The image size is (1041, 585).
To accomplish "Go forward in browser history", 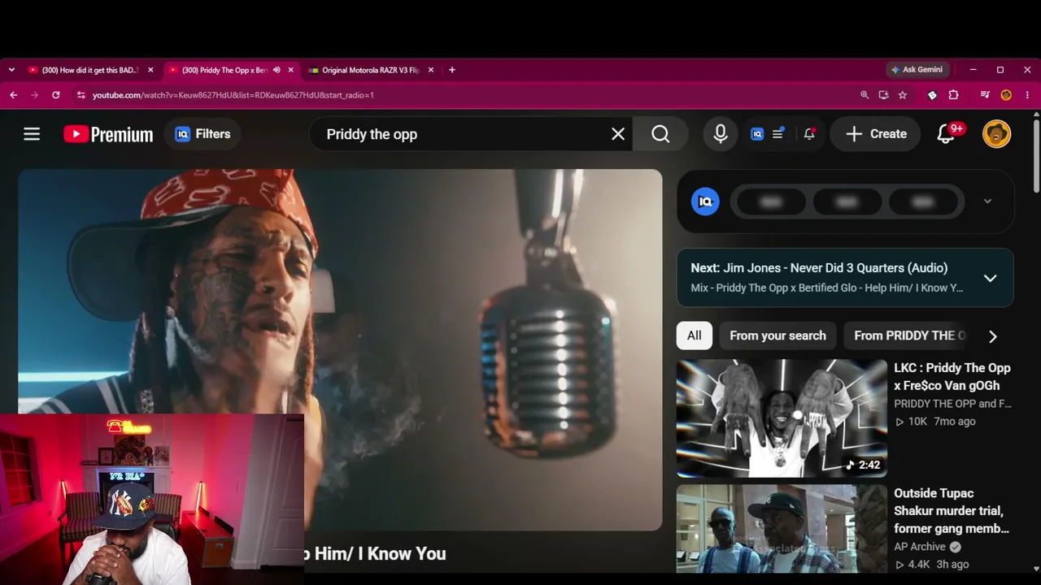I will [34, 95].
